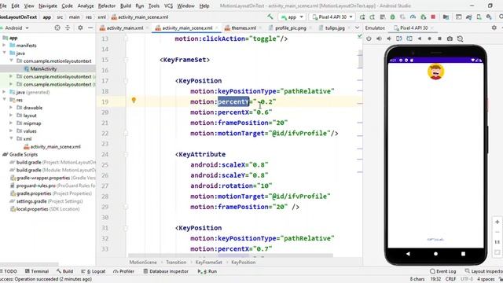This screenshot has width=503, height=283.
Task: Click emulator toolbar Overview square icon
Action: tap(439, 39)
